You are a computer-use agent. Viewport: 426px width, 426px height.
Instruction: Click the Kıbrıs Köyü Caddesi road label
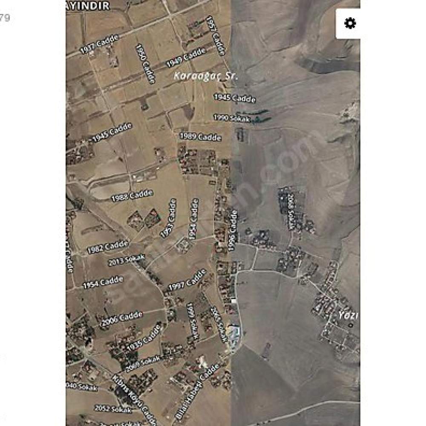point(134,400)
